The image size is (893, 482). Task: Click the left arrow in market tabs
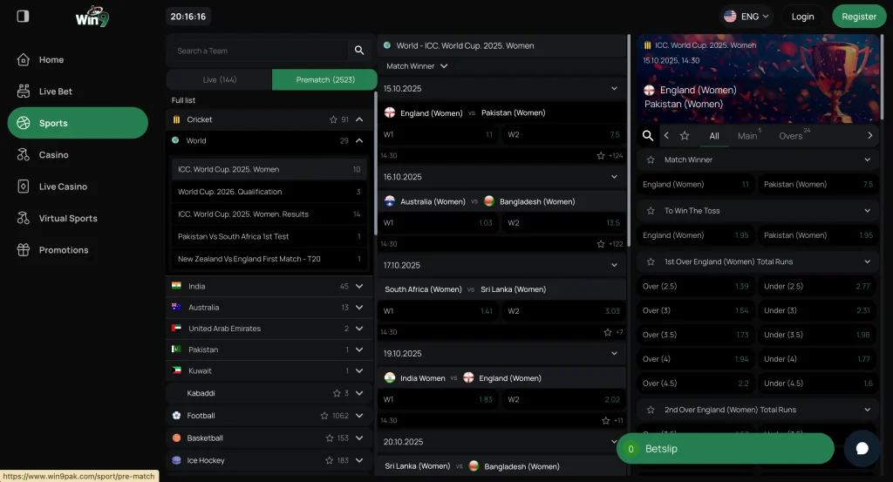pos(666,136)
